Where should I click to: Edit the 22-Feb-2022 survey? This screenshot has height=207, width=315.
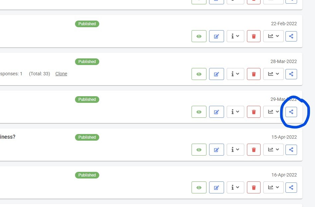click(216, 36)
